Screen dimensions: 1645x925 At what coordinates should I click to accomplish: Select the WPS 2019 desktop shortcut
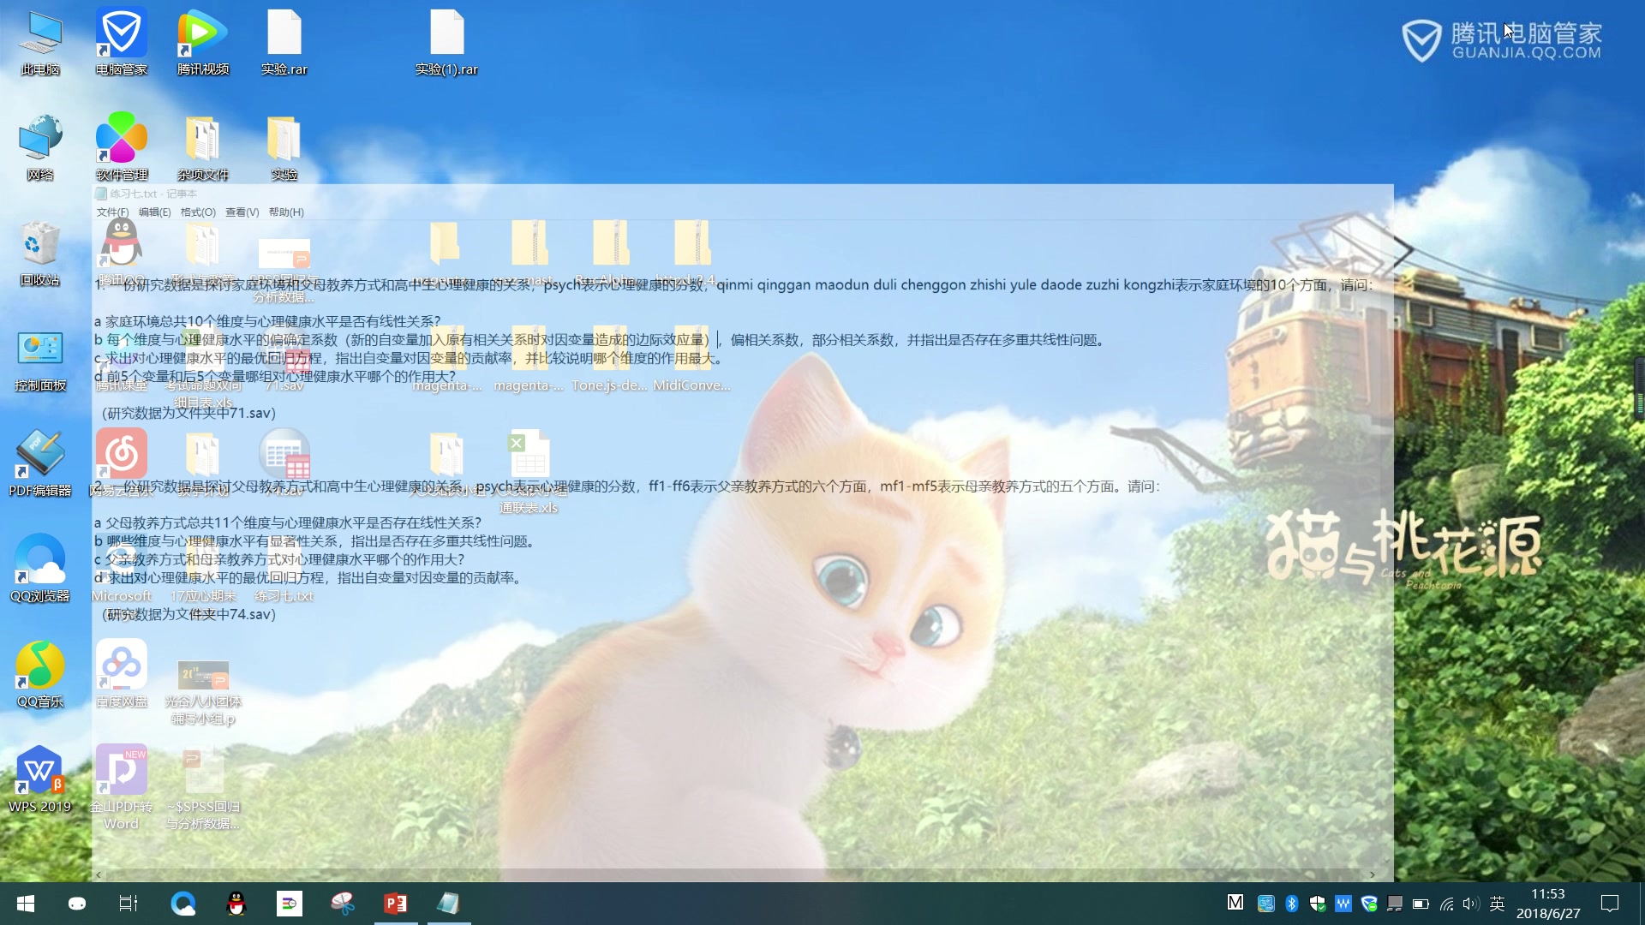pyautogui.click(x=40, y=780)
